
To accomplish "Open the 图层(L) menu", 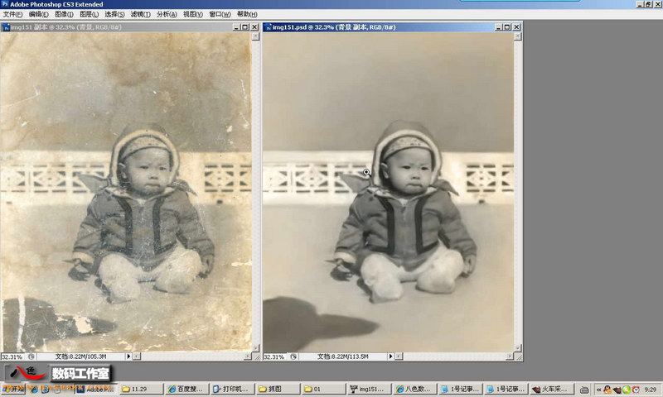I will [90, 14].
